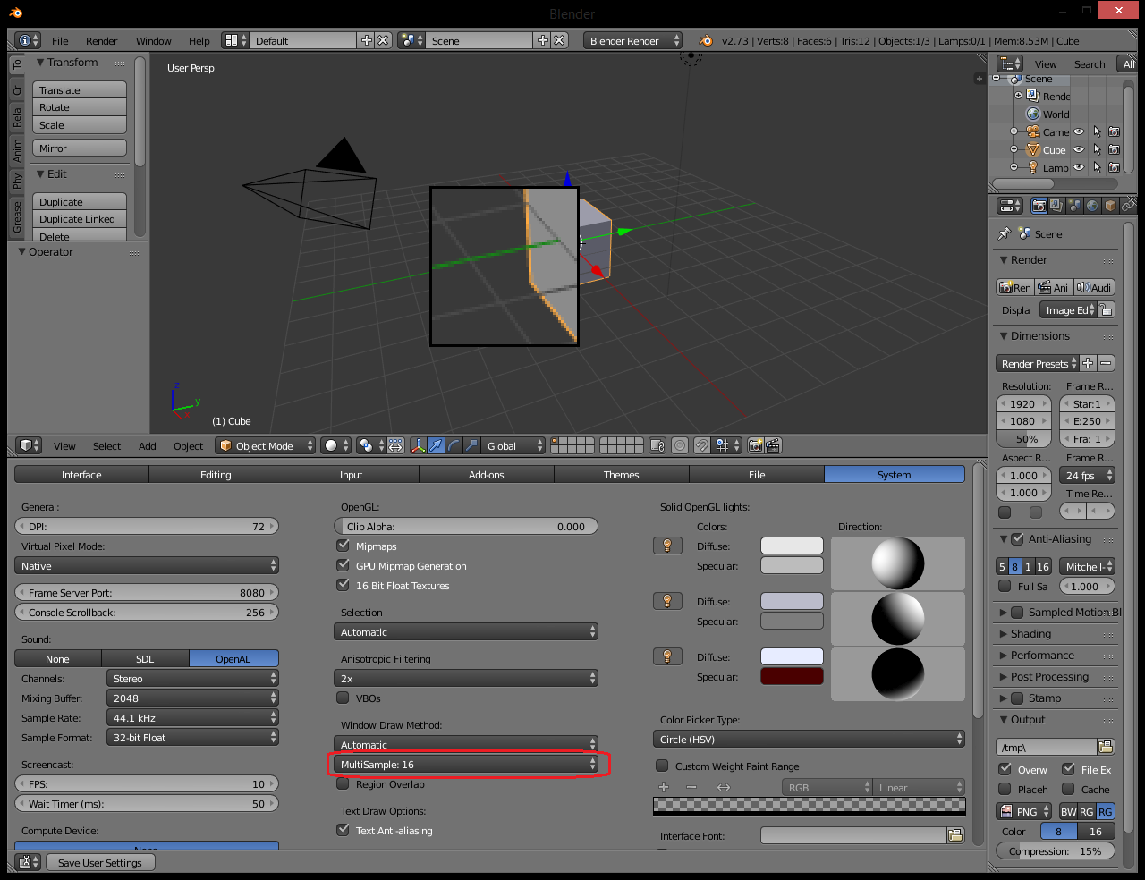The height and width of the screenshot is (880, 1145).
Task: Hide the Lamp object in outliner
Action: tap(1079, 167)
